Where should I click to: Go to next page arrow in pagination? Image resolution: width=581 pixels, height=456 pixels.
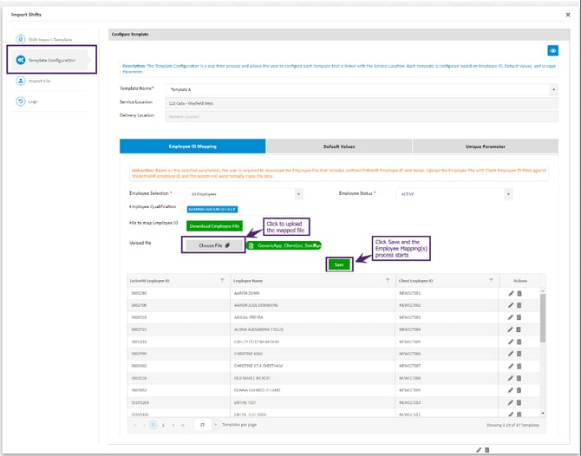click(x=173, y=425)
